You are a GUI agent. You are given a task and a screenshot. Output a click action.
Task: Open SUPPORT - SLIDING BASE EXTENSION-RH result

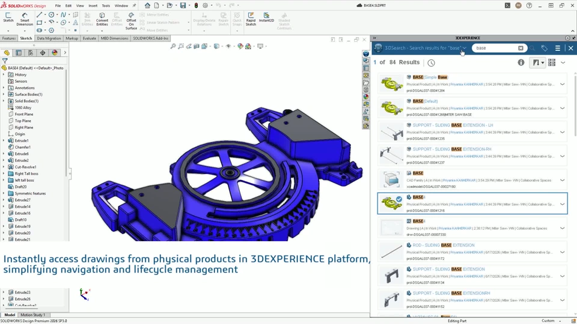coord(452,149)
